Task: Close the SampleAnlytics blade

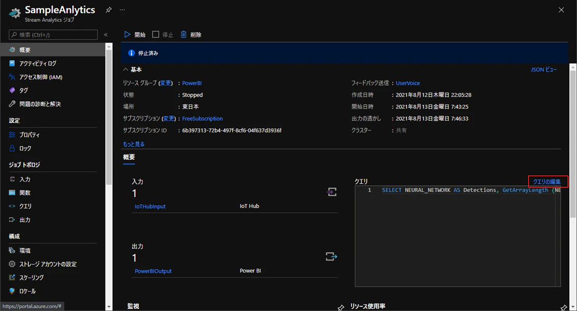Action: coord(561,10)
